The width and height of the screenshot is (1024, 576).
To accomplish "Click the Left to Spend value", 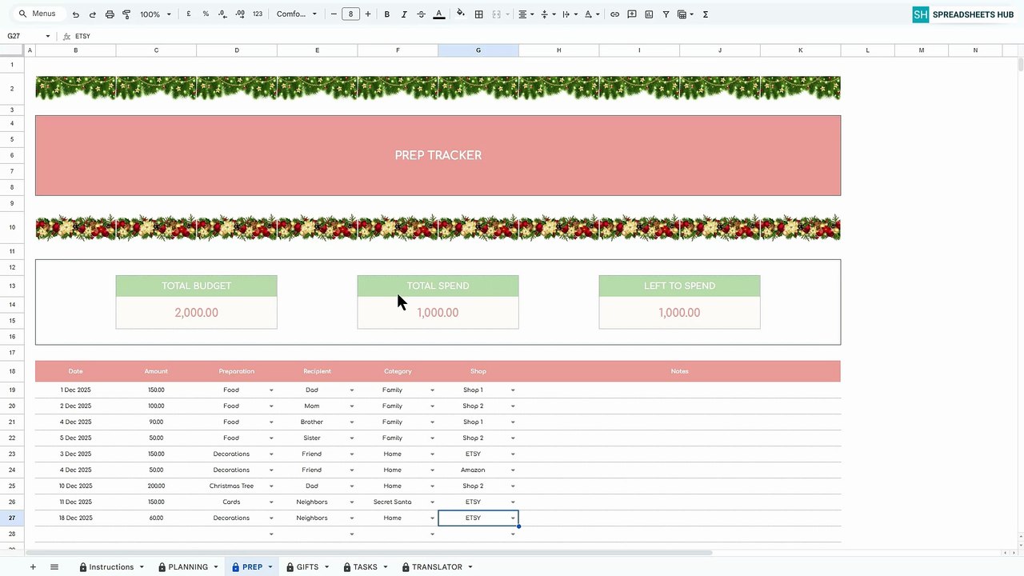I will pyautogui.click(x=679, y=313).
